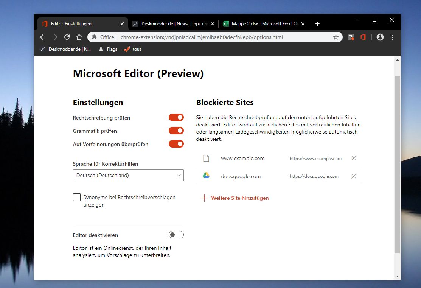Click the Blockierte Sites heading
The image size is (421, 288).
[x=225, y=102]
